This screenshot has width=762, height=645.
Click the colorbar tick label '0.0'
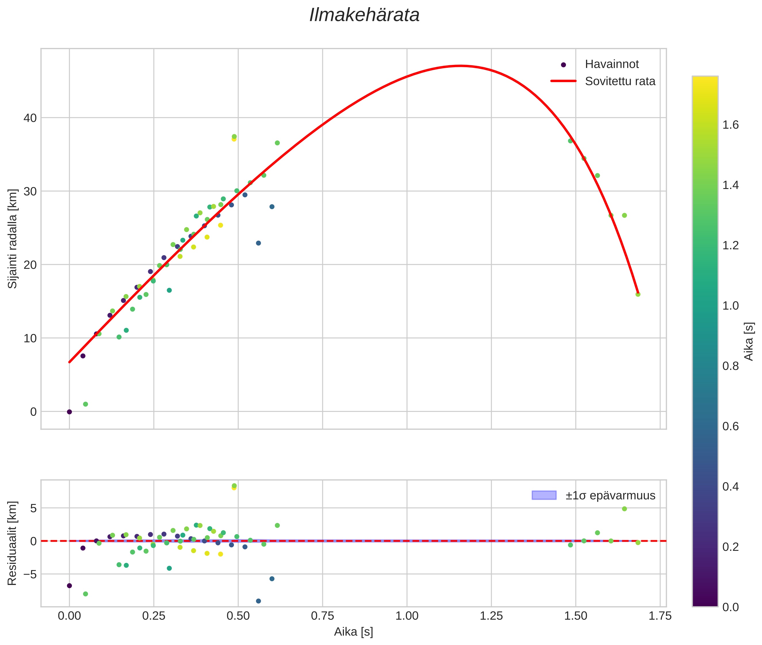pos(730,607)
